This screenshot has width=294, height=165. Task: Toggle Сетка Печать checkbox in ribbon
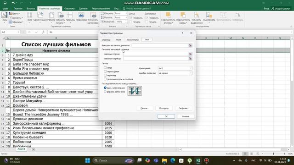point(131,22)
